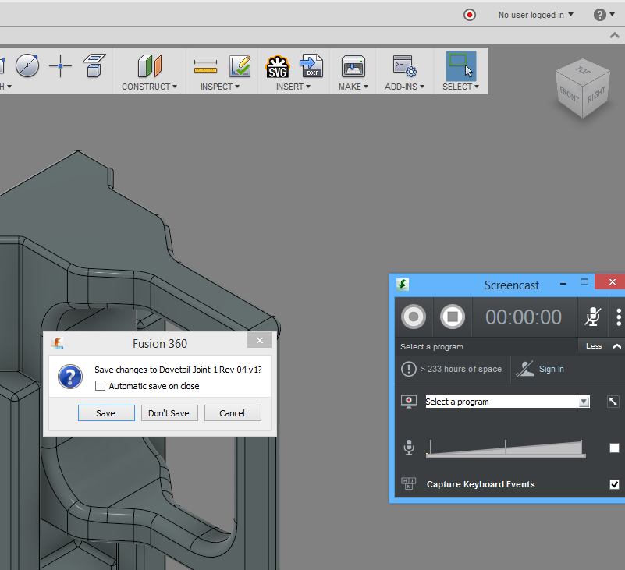The image size is (625, 570).
Task: Click the keyboard events icon
Action: click(409, 483)
